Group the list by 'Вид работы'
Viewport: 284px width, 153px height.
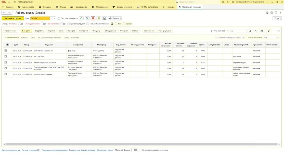point(39,31)
